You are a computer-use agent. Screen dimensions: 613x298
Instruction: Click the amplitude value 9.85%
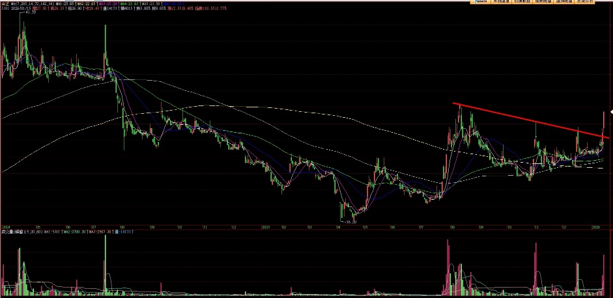click(x=158, y=8)
